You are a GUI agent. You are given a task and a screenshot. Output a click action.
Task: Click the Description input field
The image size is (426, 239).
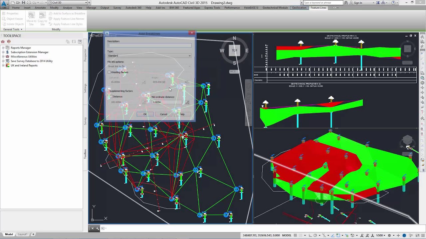pos(149,45)
